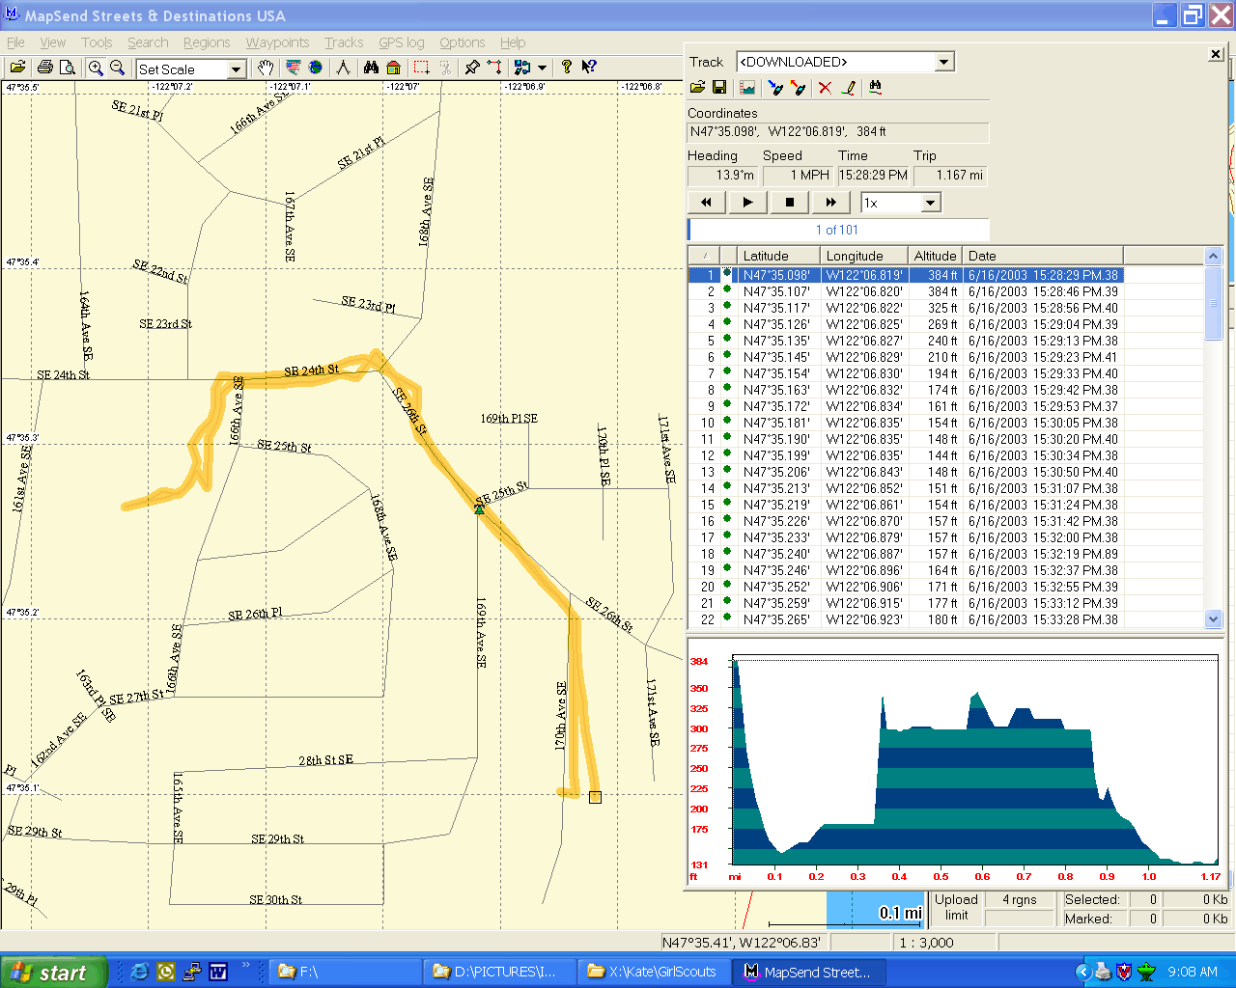Click the Windows start button

pyautogui.click(x=50, y=972)
